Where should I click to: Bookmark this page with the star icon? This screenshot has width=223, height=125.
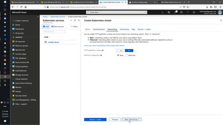pyautogui.click(x=188, y=7)
